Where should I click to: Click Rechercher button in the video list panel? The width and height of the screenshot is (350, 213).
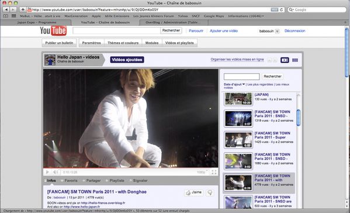point(272,77)
